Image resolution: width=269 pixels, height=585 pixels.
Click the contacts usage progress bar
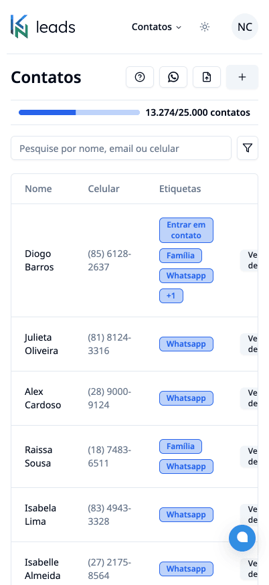click(79, 112)
